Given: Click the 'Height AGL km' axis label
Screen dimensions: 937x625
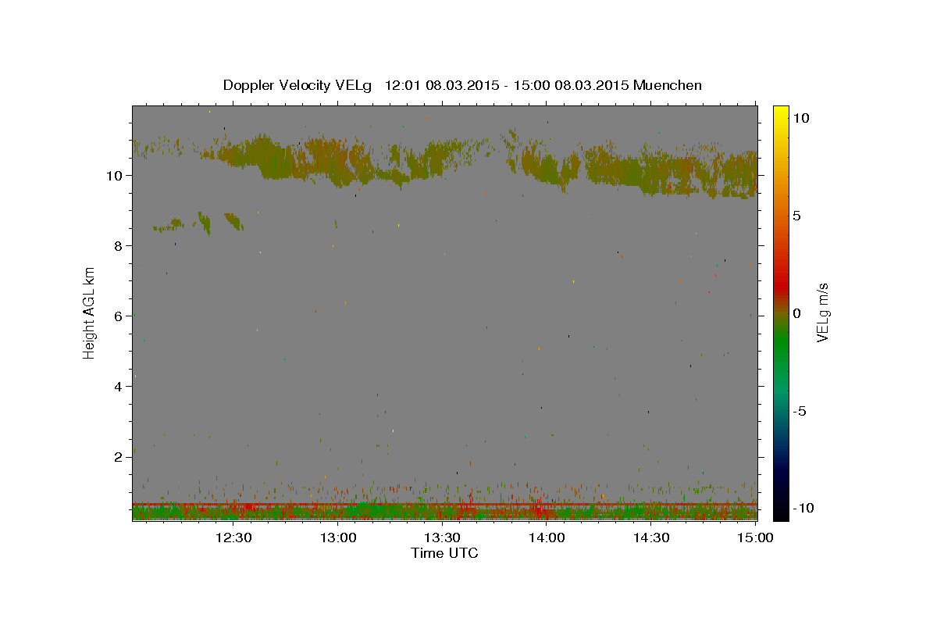Looking at the screenshot, I should [x=90, y=312].
